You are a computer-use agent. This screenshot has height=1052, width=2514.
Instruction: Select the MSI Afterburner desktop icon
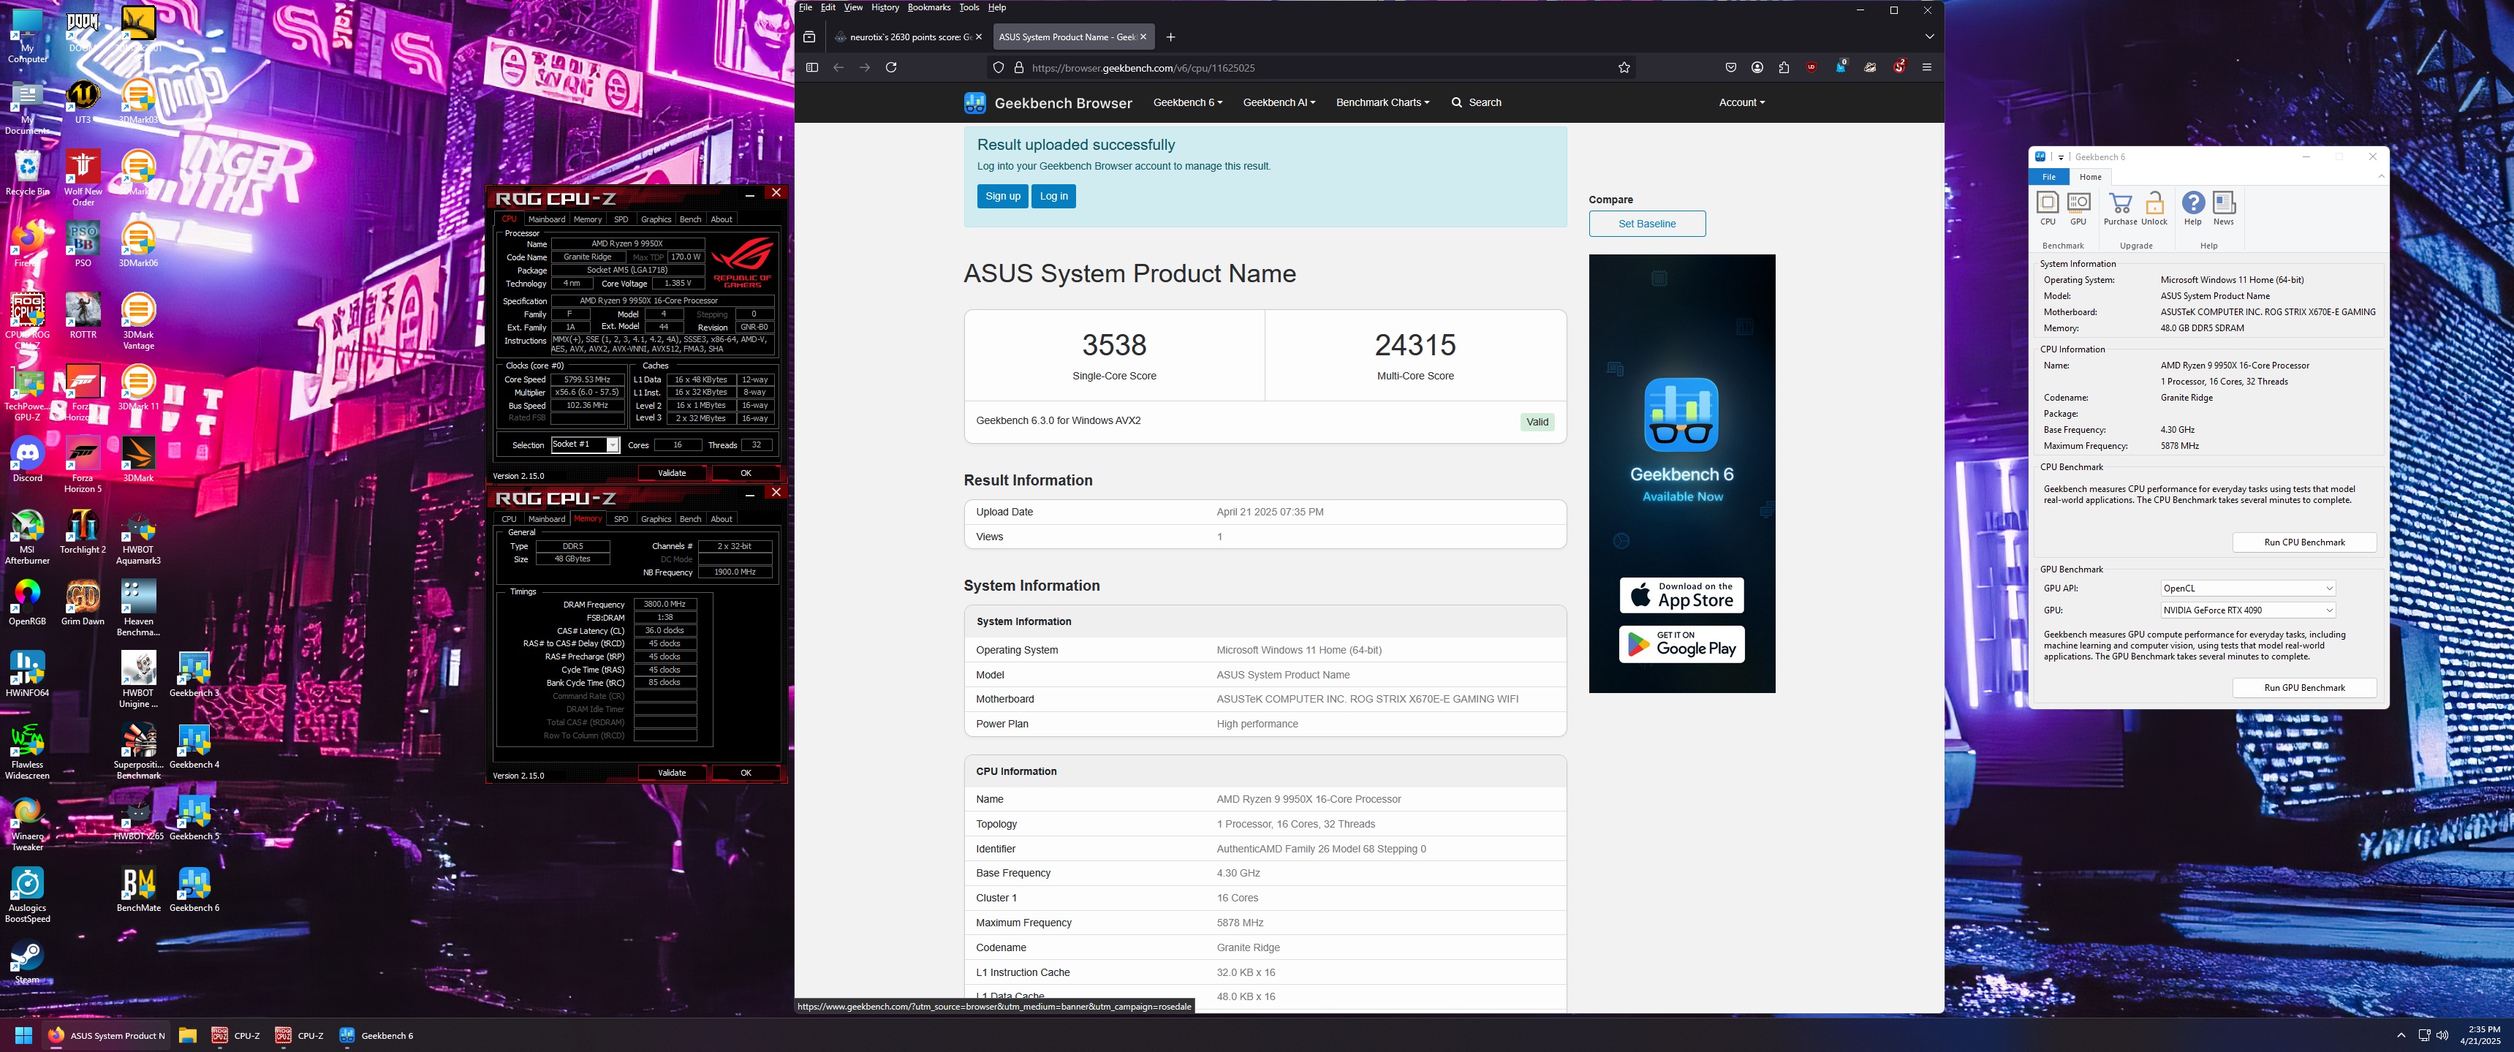tap(27, 537)
